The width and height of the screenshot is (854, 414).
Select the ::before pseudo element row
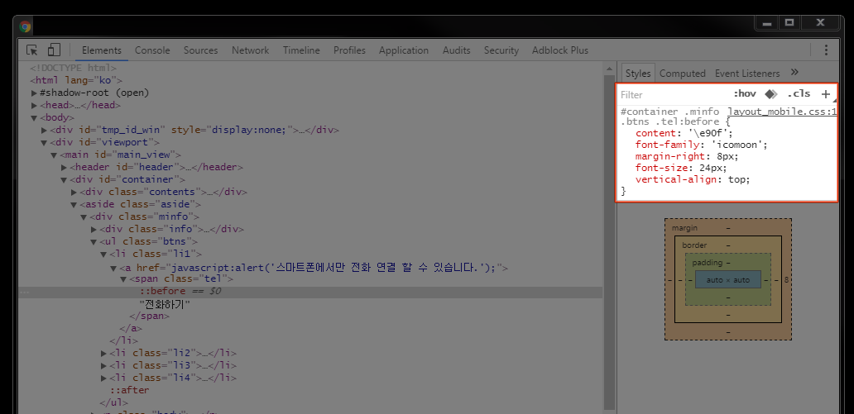pyautogui.click(x=310, y=292)
